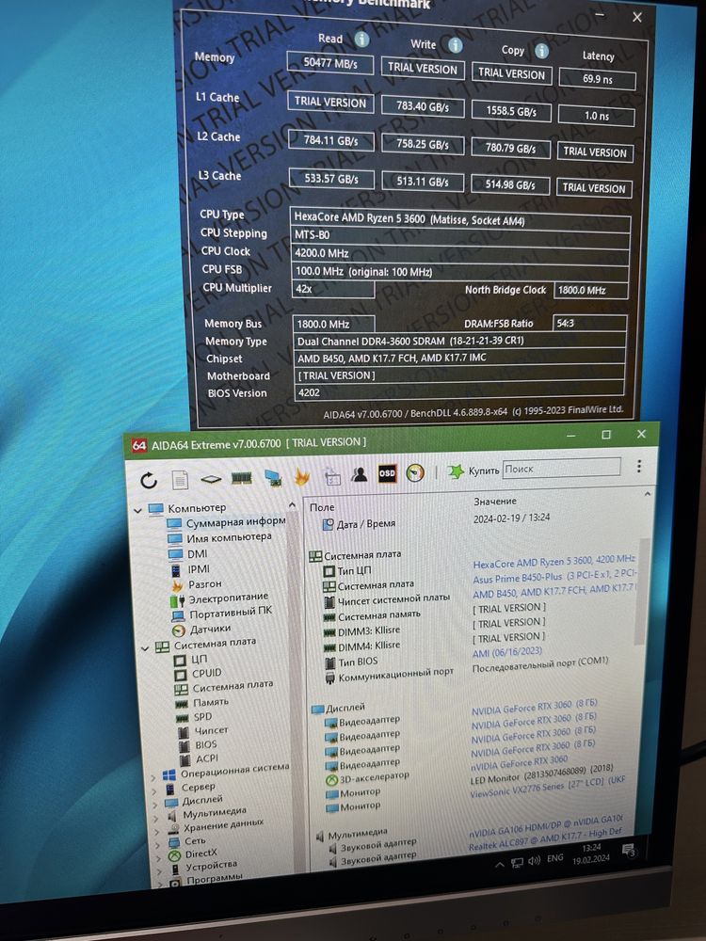Viewport: 706px width, 941px height.
Task: Click the nVIDIA GA106 HDMI/DP link
Action: (x=546, y=826)
